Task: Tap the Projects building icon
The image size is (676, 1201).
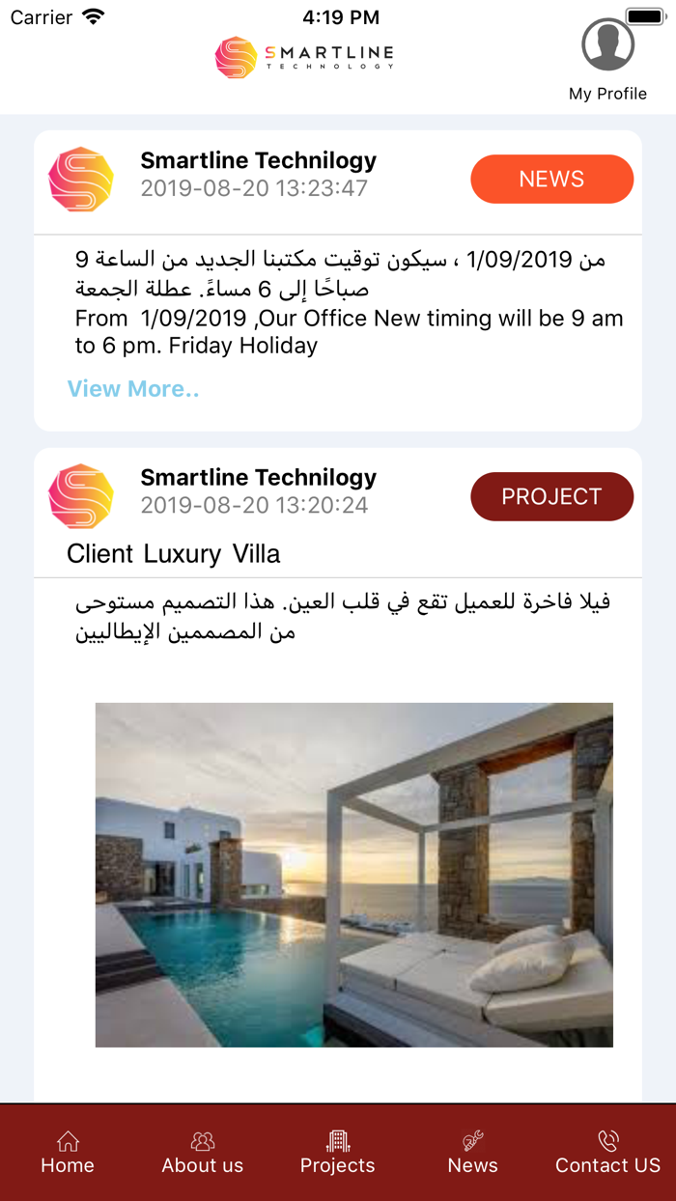Action: click(x=338, y=1141)
